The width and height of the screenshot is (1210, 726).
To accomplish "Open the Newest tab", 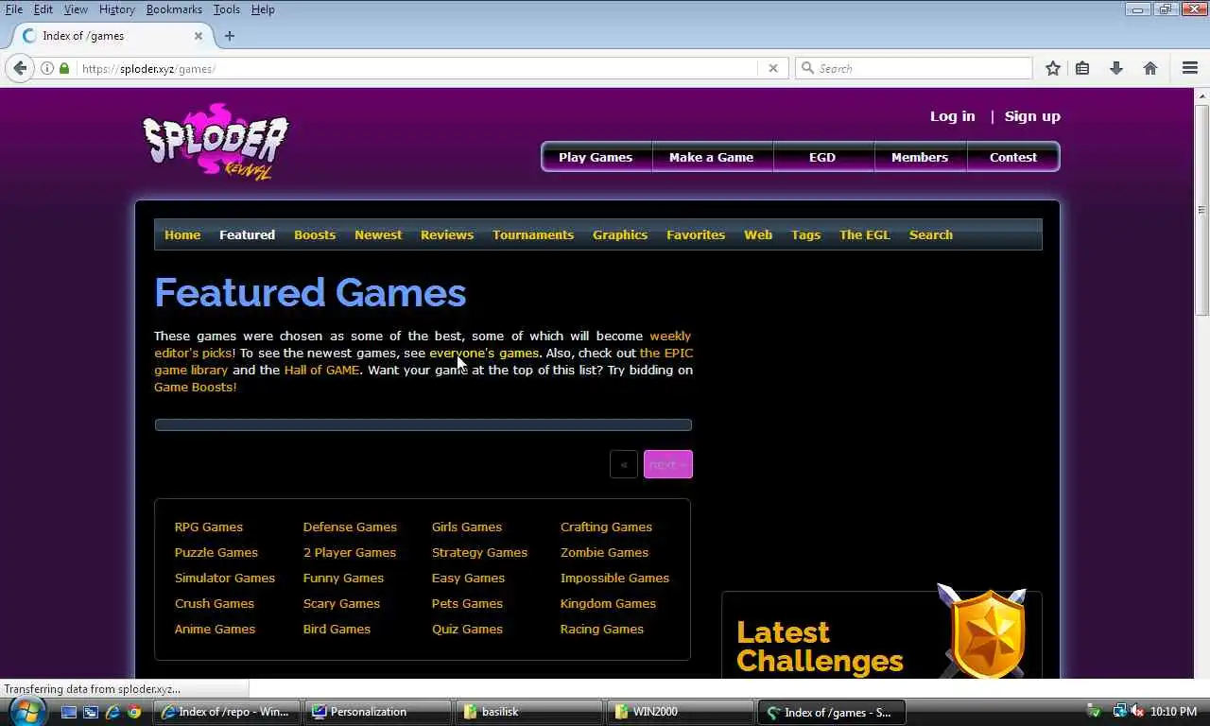I will coord(378,234).
